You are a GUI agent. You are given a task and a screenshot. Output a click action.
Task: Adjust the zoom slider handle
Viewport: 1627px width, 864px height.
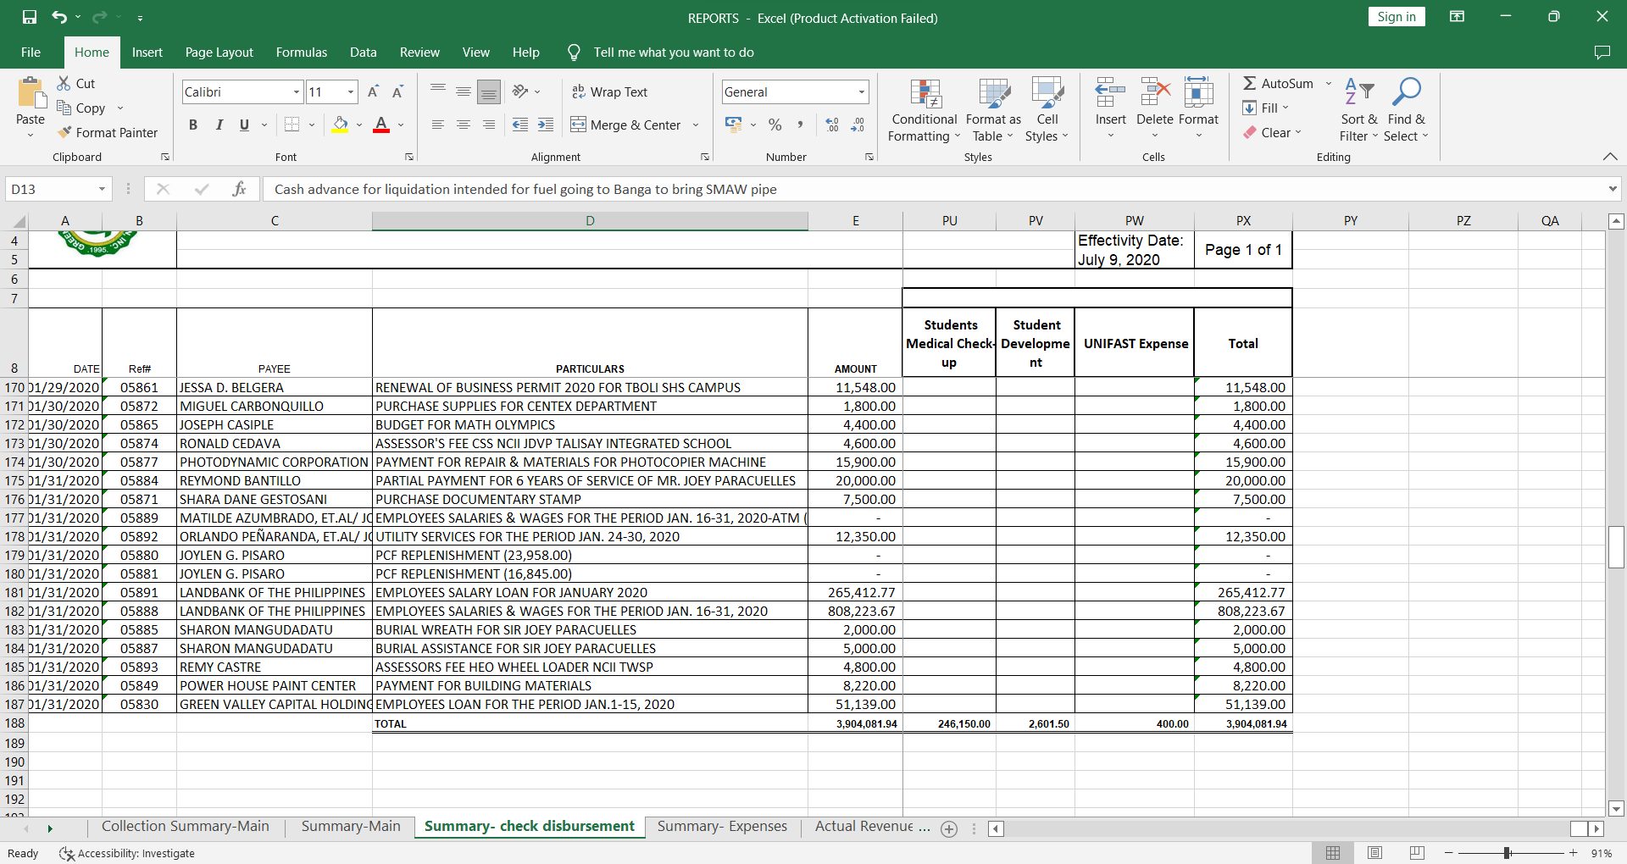point(1508,853)
